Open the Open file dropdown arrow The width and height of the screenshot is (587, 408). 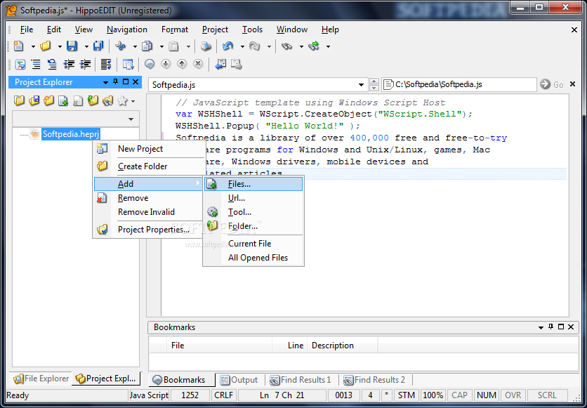click(x=60, y=46)
